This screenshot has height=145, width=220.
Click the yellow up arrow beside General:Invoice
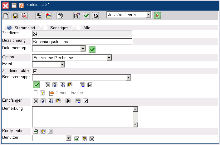click(x=42, y=93)
